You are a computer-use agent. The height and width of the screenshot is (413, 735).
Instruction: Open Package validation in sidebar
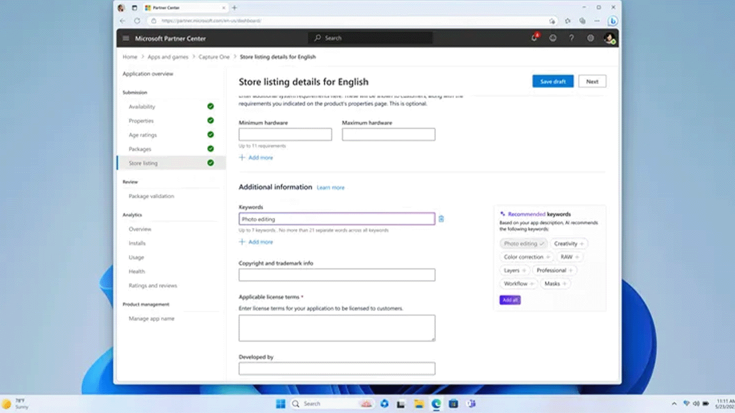point(151,196)
